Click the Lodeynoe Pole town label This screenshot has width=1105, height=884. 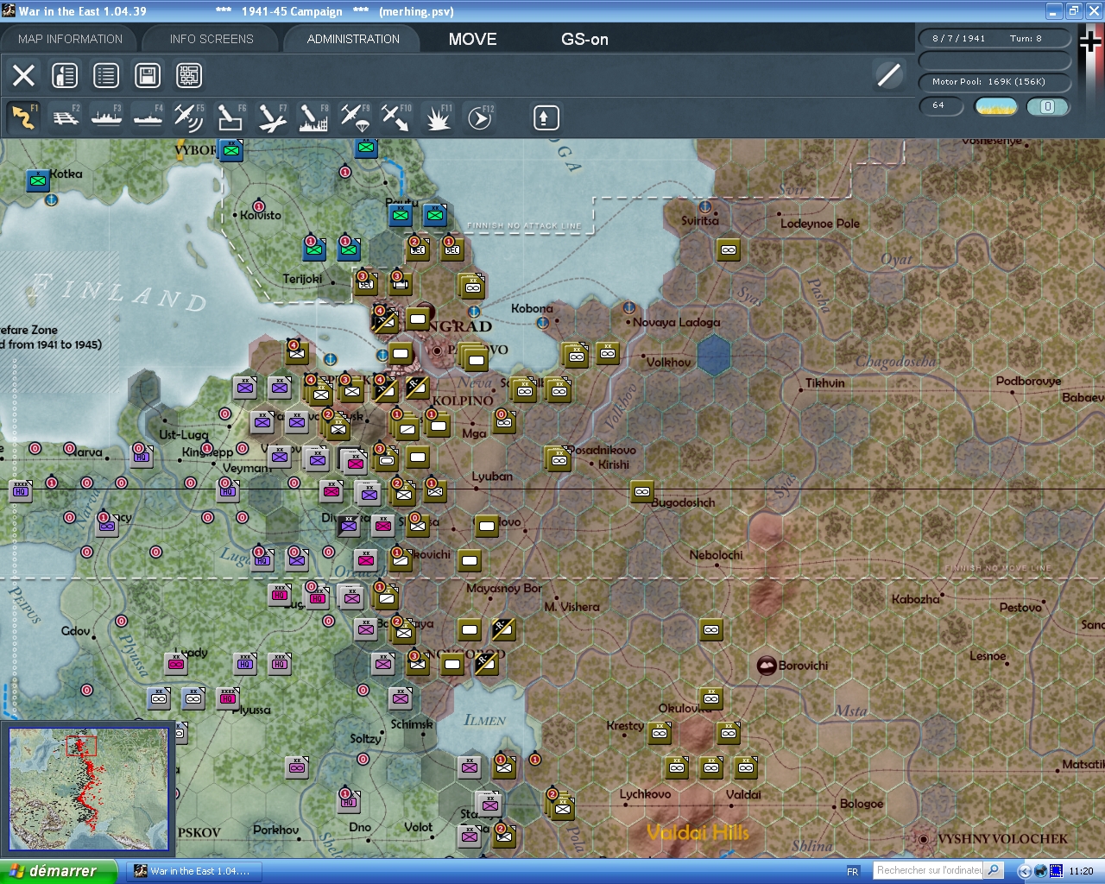(820, 224)
